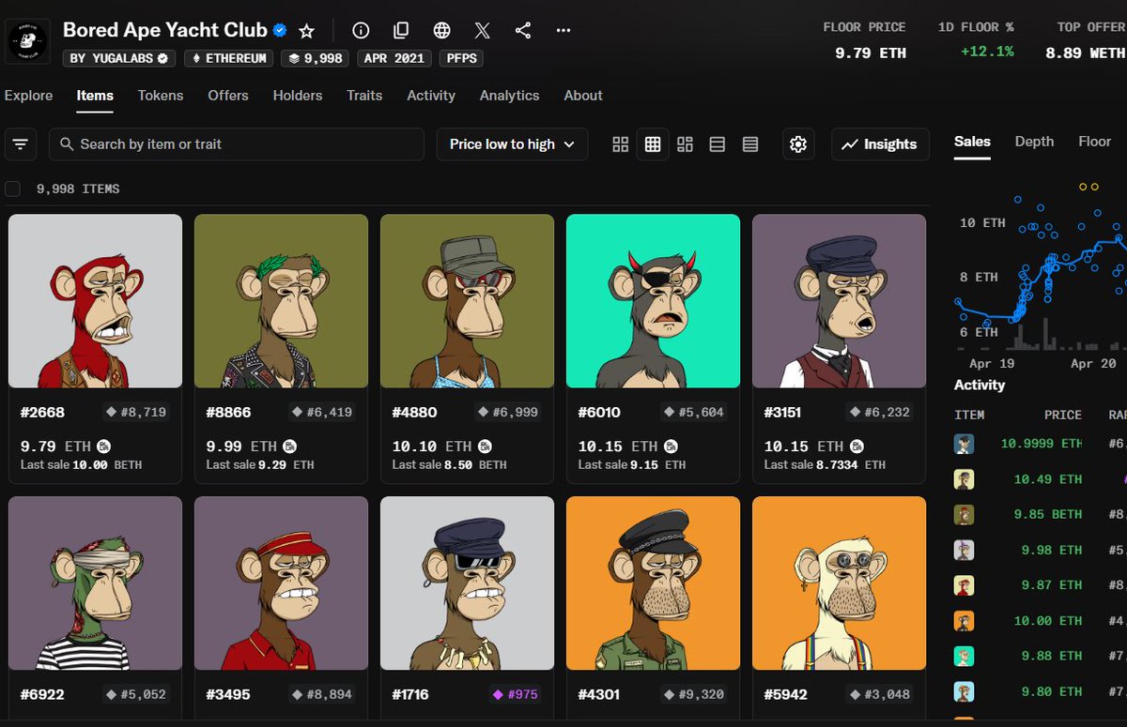Open the Offers tab

pos(228,96)
